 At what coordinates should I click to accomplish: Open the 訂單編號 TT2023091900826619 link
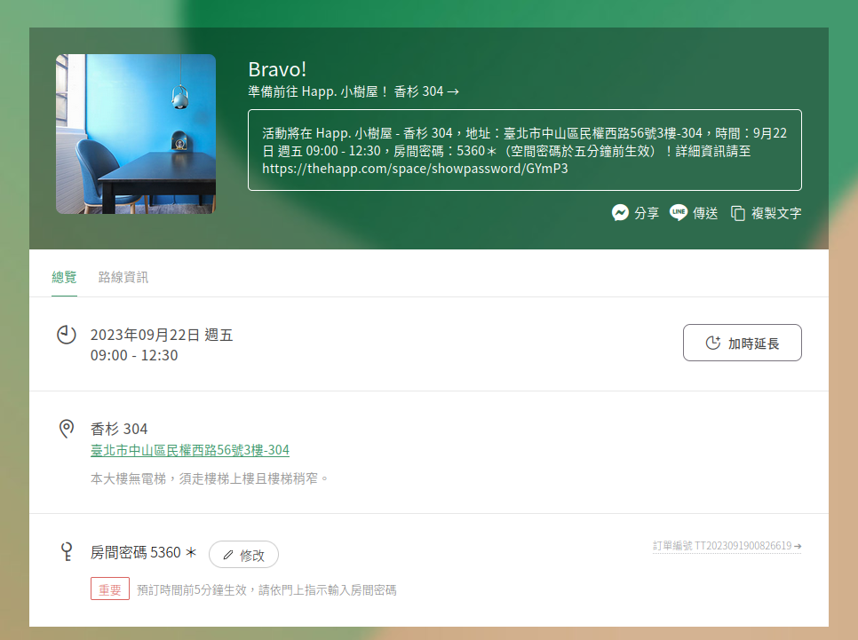point(727,546)
